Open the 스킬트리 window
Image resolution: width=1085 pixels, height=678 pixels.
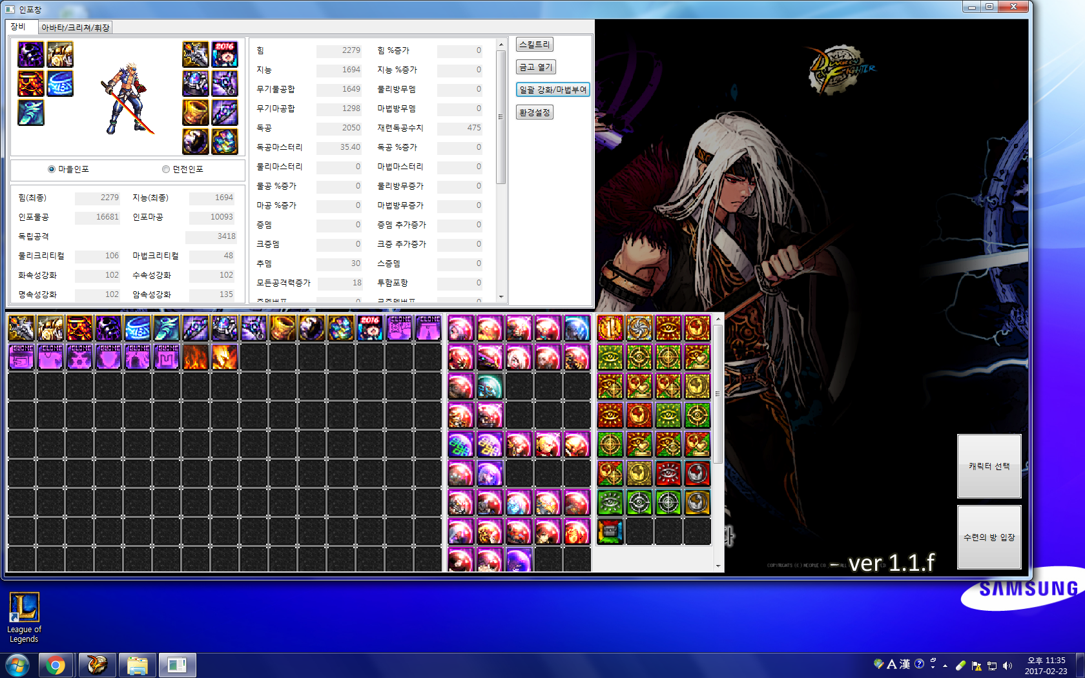click(x=535, y=45)
